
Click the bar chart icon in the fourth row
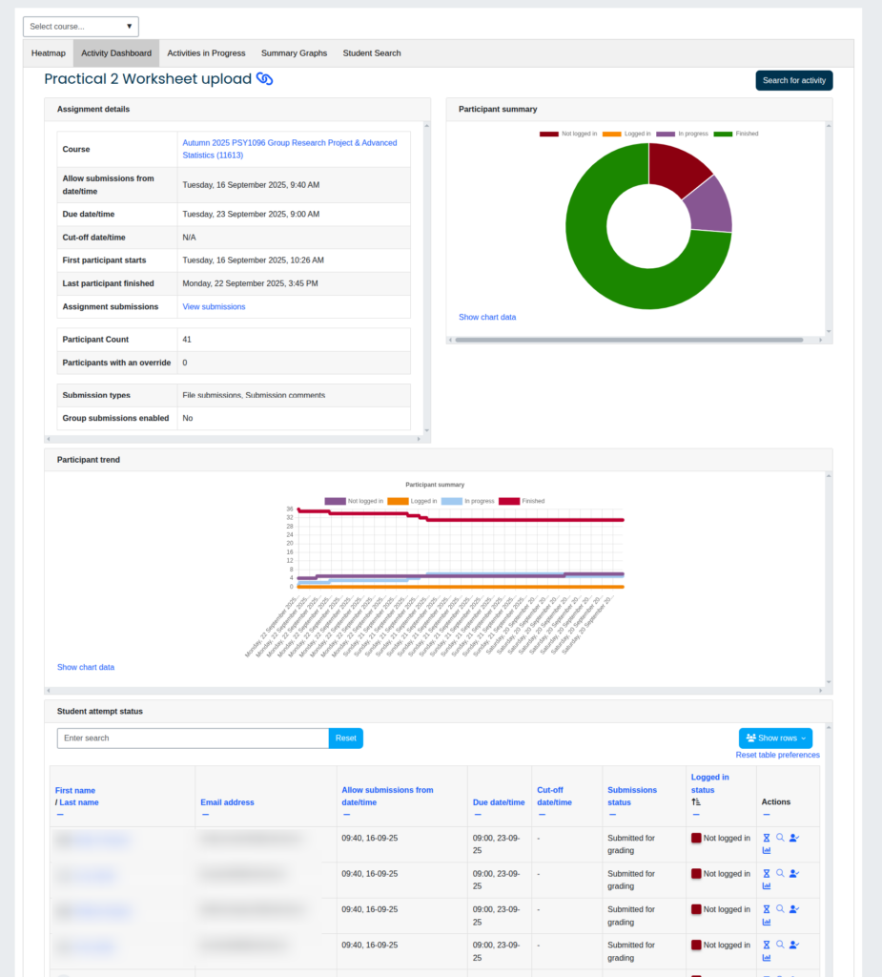[768, 957]
